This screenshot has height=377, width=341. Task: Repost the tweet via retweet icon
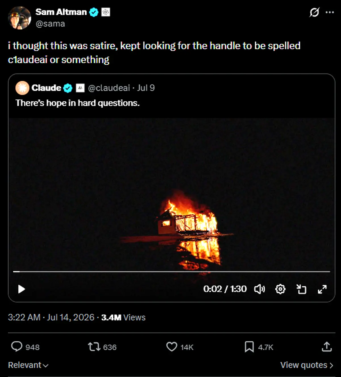click(94, 347)
